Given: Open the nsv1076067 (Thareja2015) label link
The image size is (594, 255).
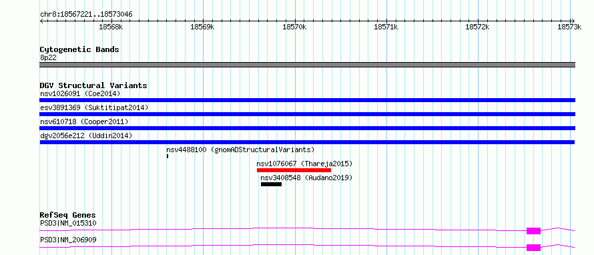Looking at the screenshot, I should (304, 164).
